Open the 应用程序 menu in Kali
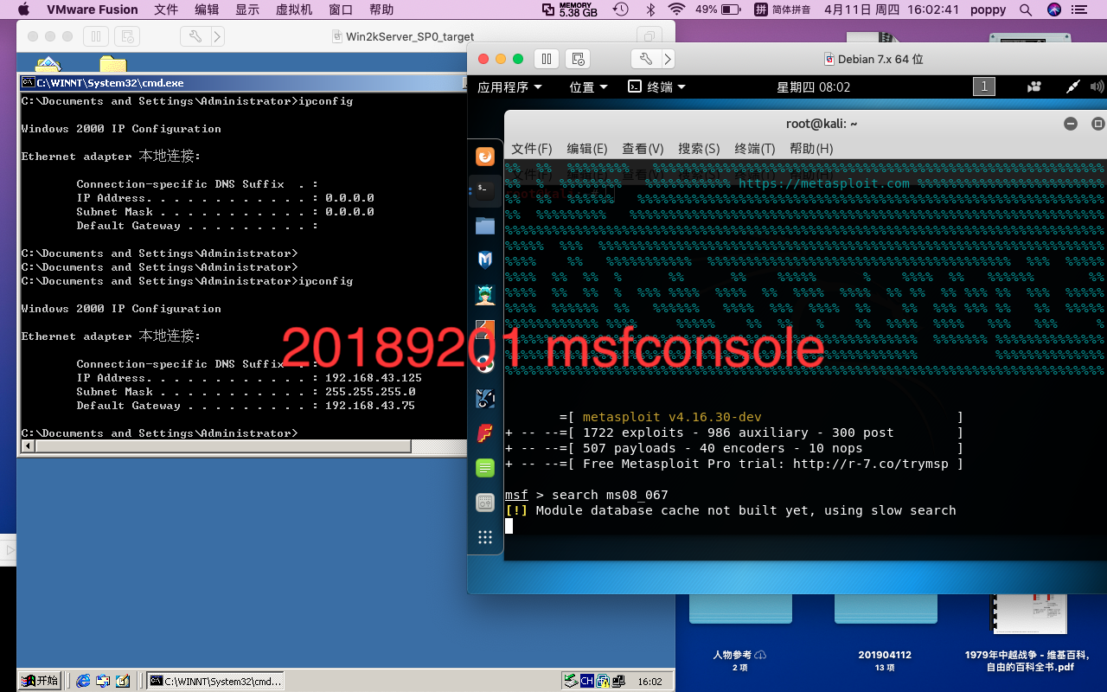This screenshot has width=1107, height=692. pos(509,87)
